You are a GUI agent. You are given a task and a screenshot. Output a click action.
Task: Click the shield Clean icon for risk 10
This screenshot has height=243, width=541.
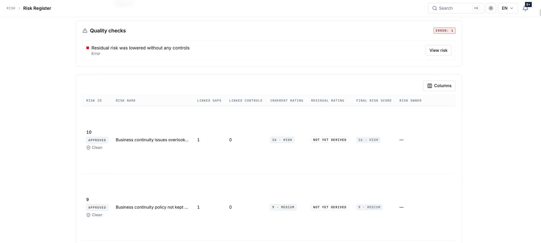(88, 148)
